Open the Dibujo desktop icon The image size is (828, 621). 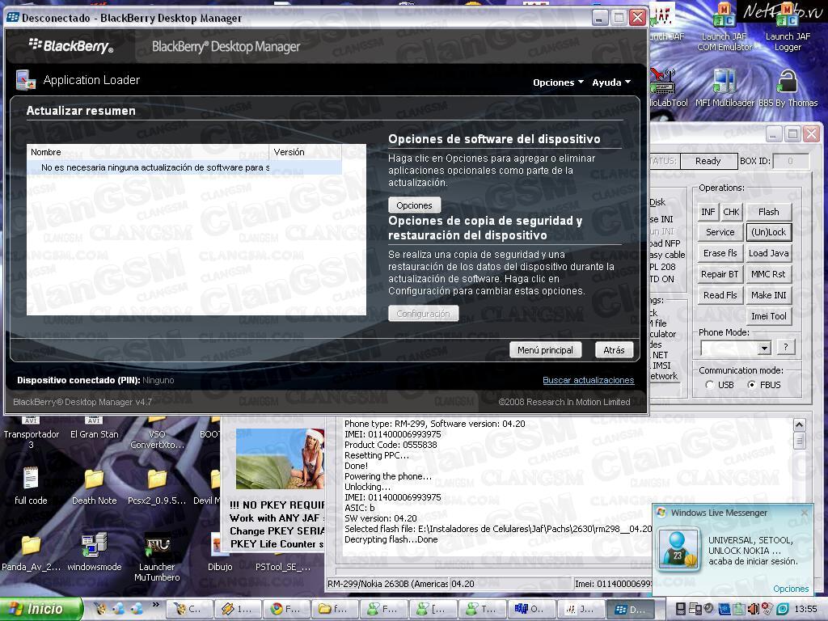220,552
